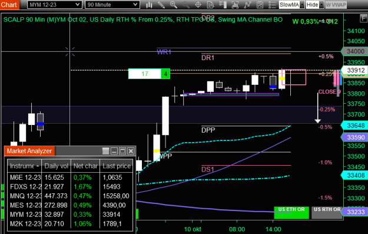
Task: Click the 10 okt date axis label
Action: tap(193, 229)
